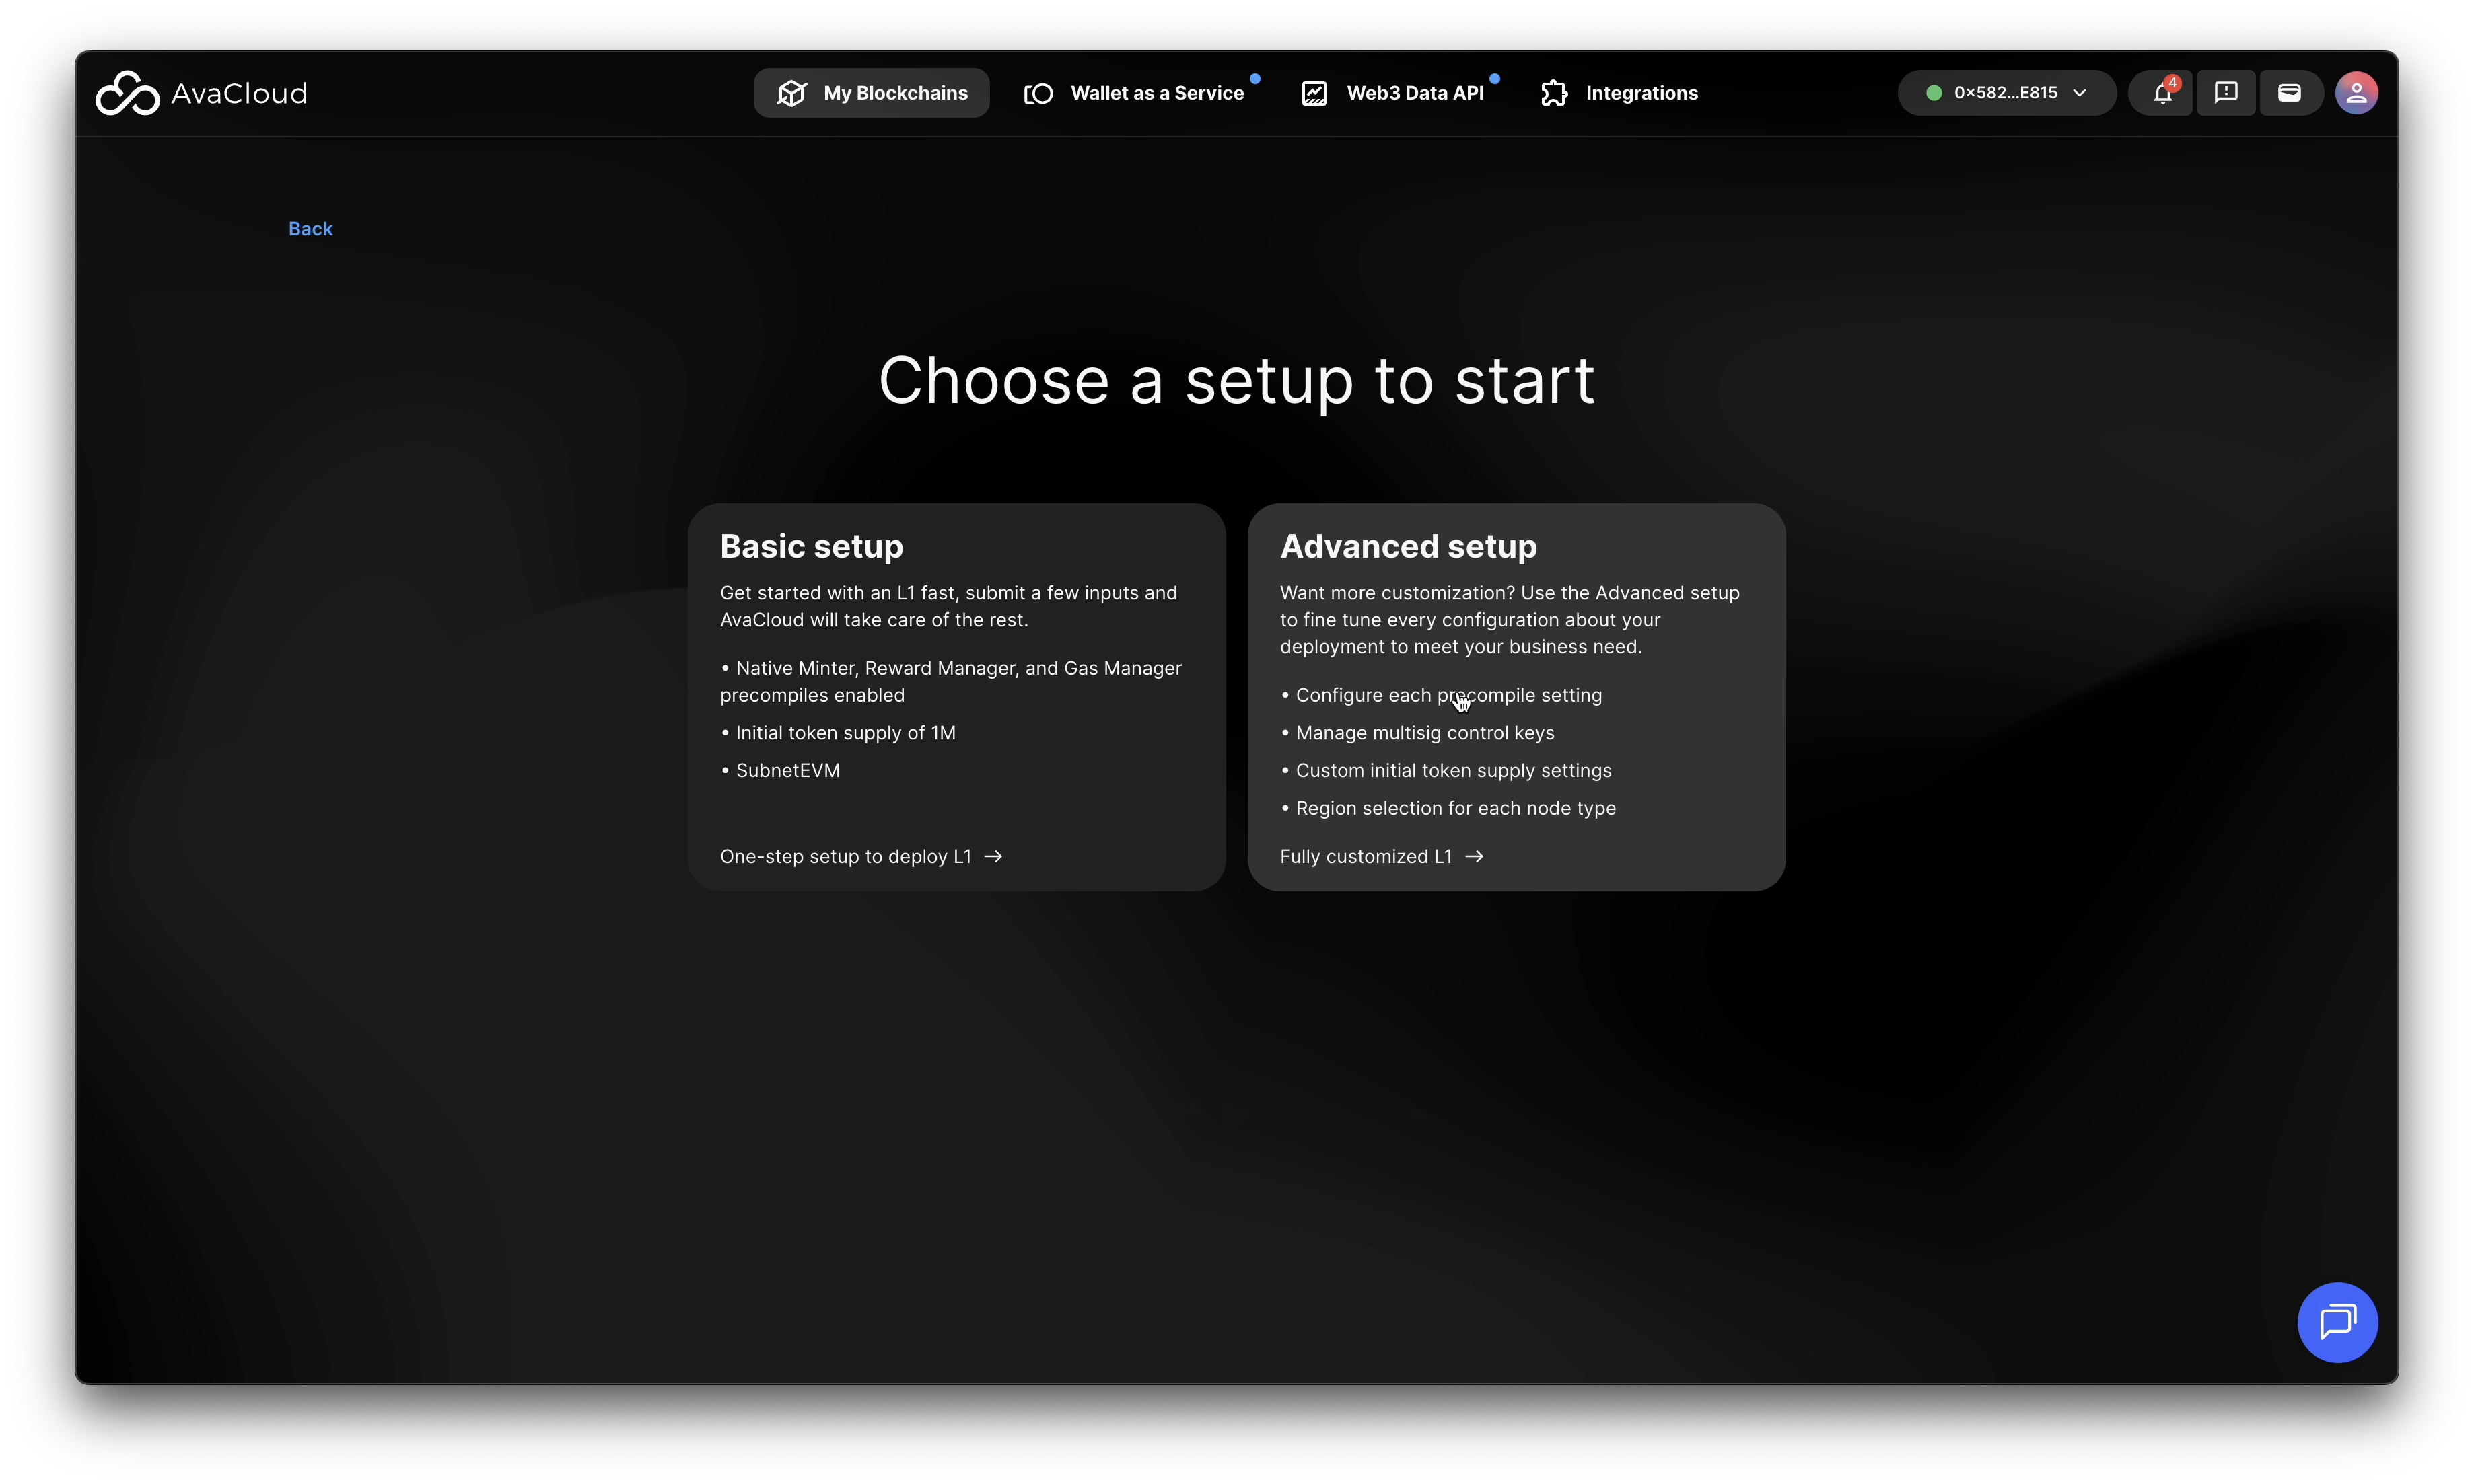Viewport: 2474px width, 1484px height.
Task: Open the blue chat support bubble
Action: [2337, 1322]
